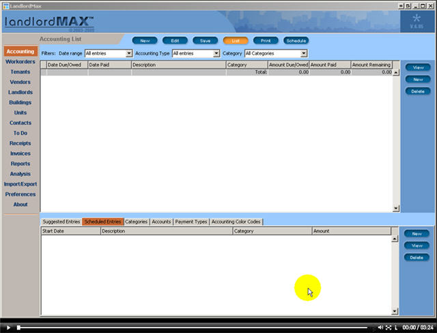Open the Date range dropdown
The width and height of the screenshot is (437, 333).
point(109,53)
